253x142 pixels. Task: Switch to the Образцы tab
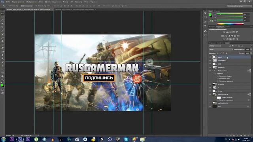(x=217, y=11)
